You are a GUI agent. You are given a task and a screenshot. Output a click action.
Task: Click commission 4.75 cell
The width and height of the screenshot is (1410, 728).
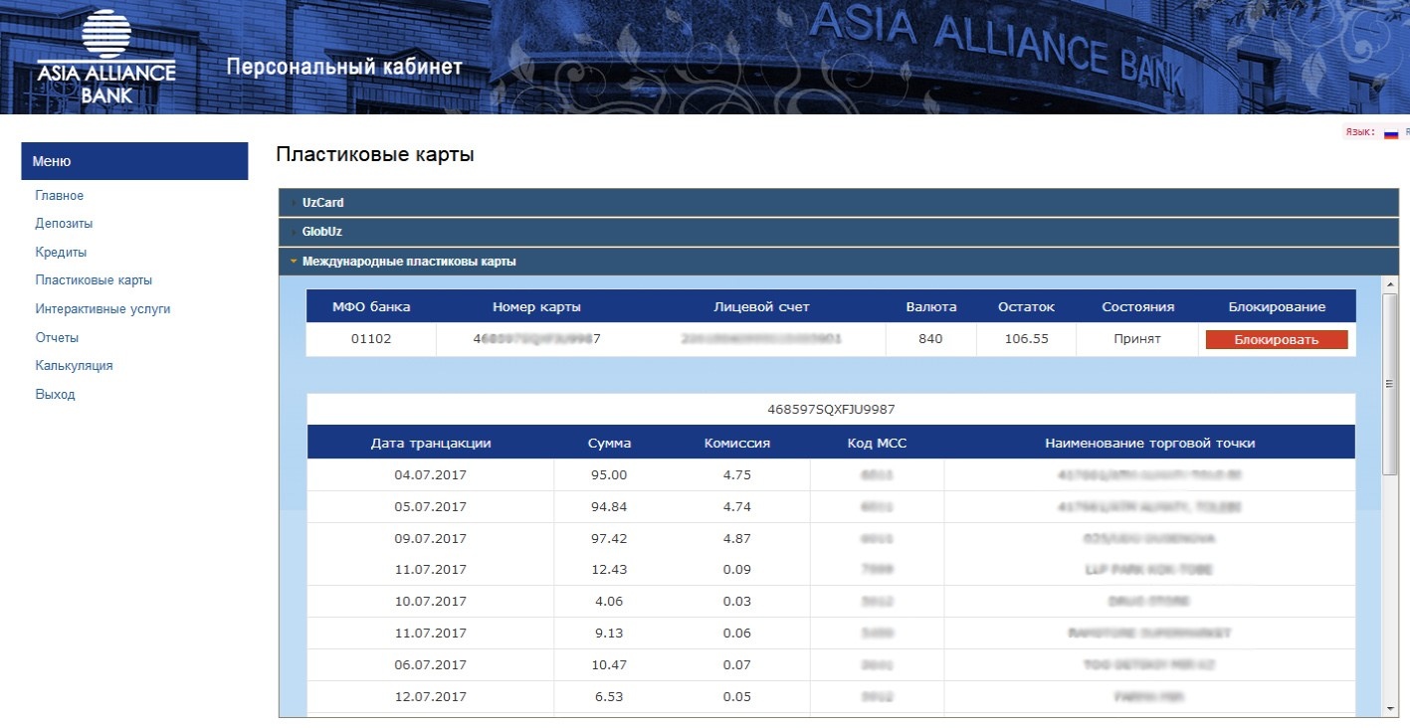coord(737,475)
